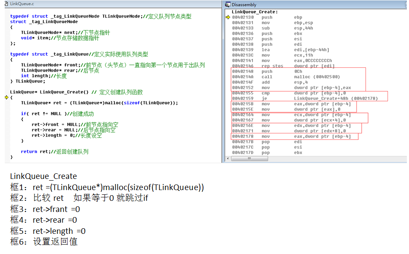Image resolution: width=409 pixels, height=254 pixels.
Task: Click the 0040216E mov edx line
Action: coord(291,126)
